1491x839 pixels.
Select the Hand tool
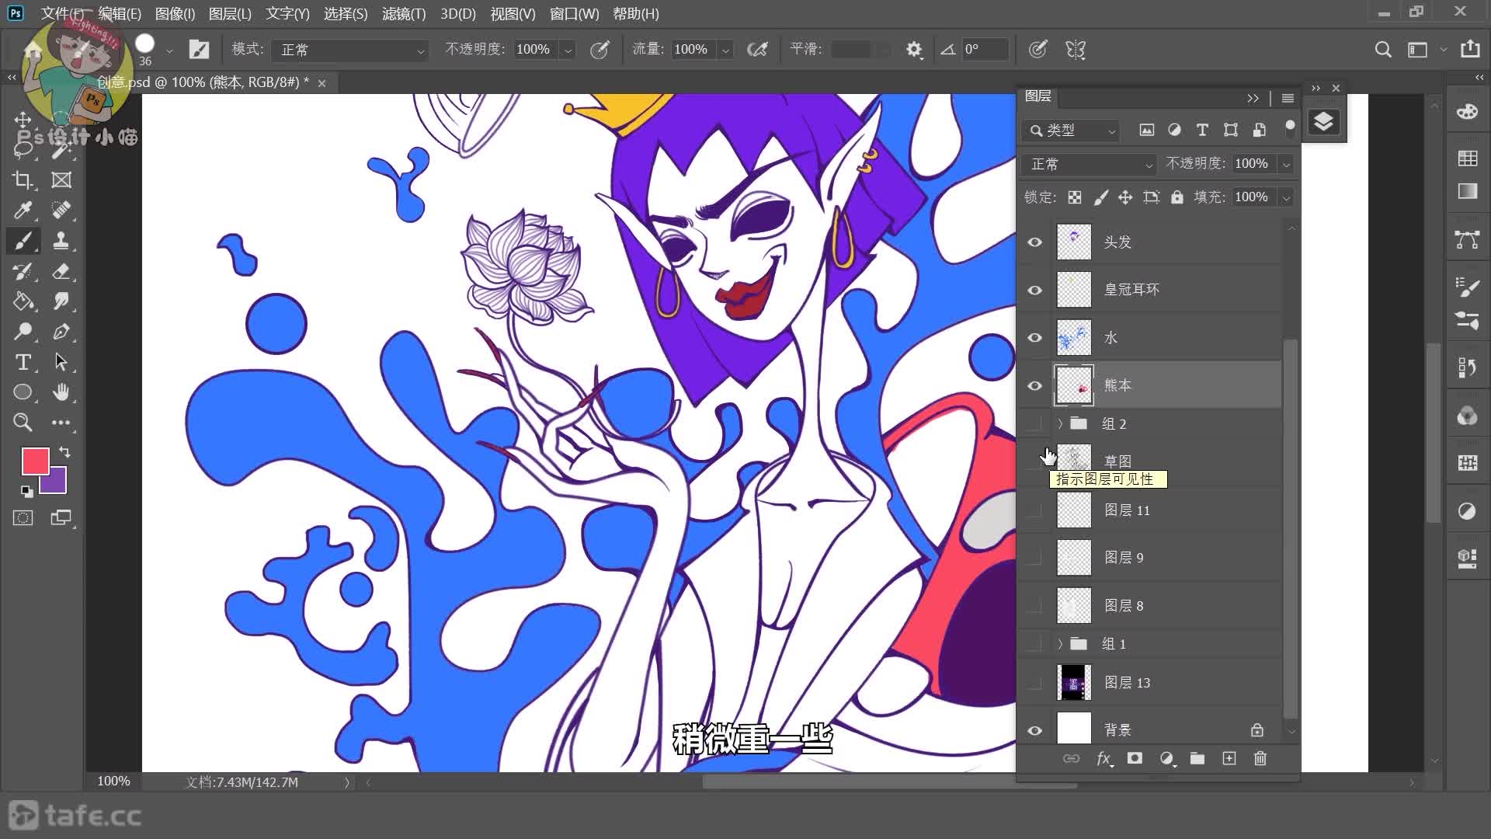[61, 392]
